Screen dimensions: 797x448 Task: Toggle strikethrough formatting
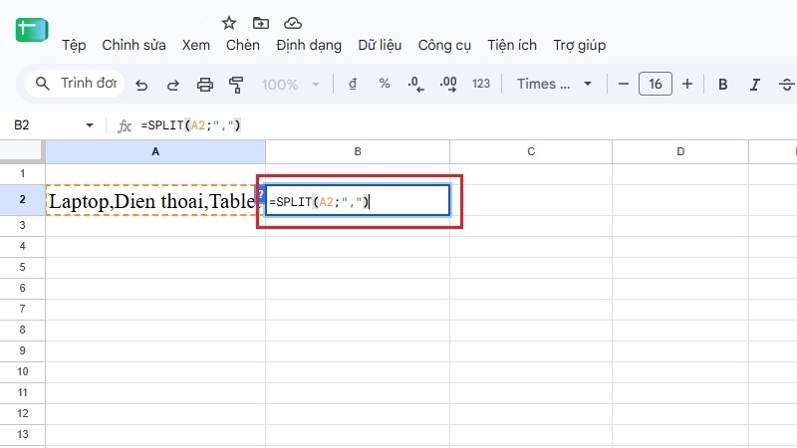coord(786,85)
